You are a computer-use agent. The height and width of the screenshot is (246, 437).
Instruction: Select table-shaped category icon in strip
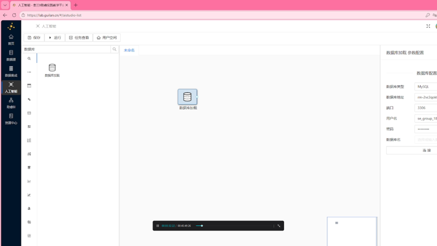point(29,86)
